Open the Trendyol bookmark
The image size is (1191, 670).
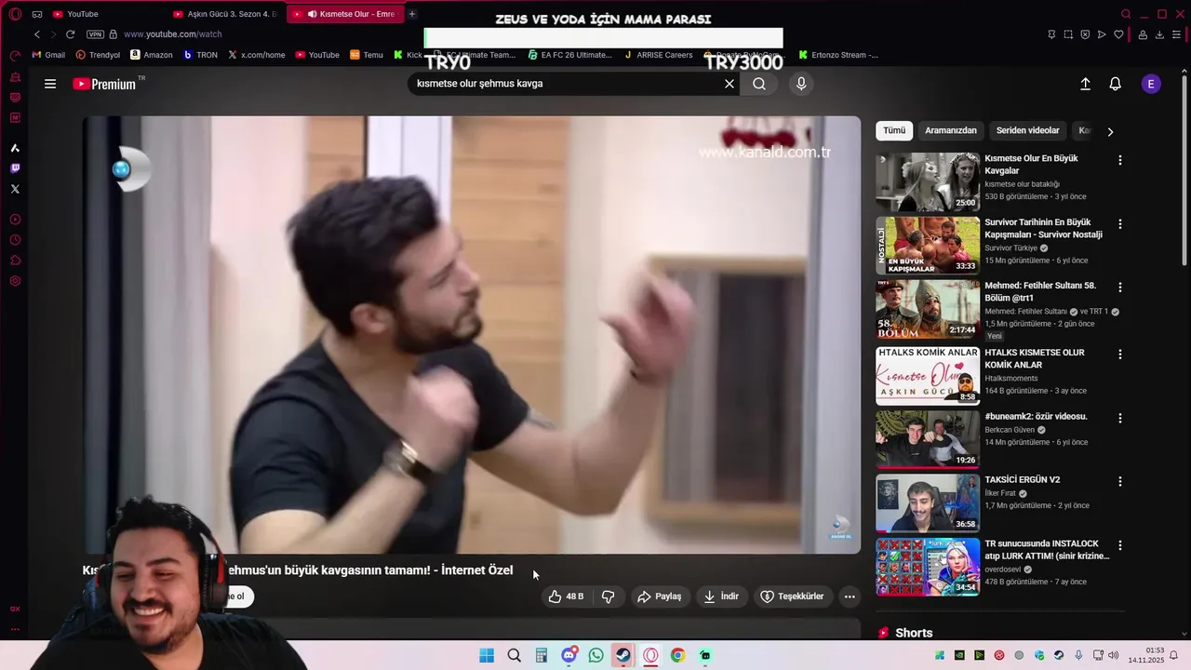click(x=98, y=55)
